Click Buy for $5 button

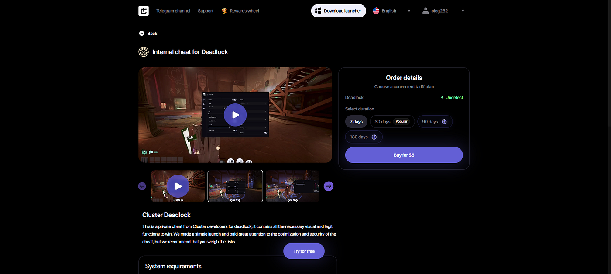404,155
